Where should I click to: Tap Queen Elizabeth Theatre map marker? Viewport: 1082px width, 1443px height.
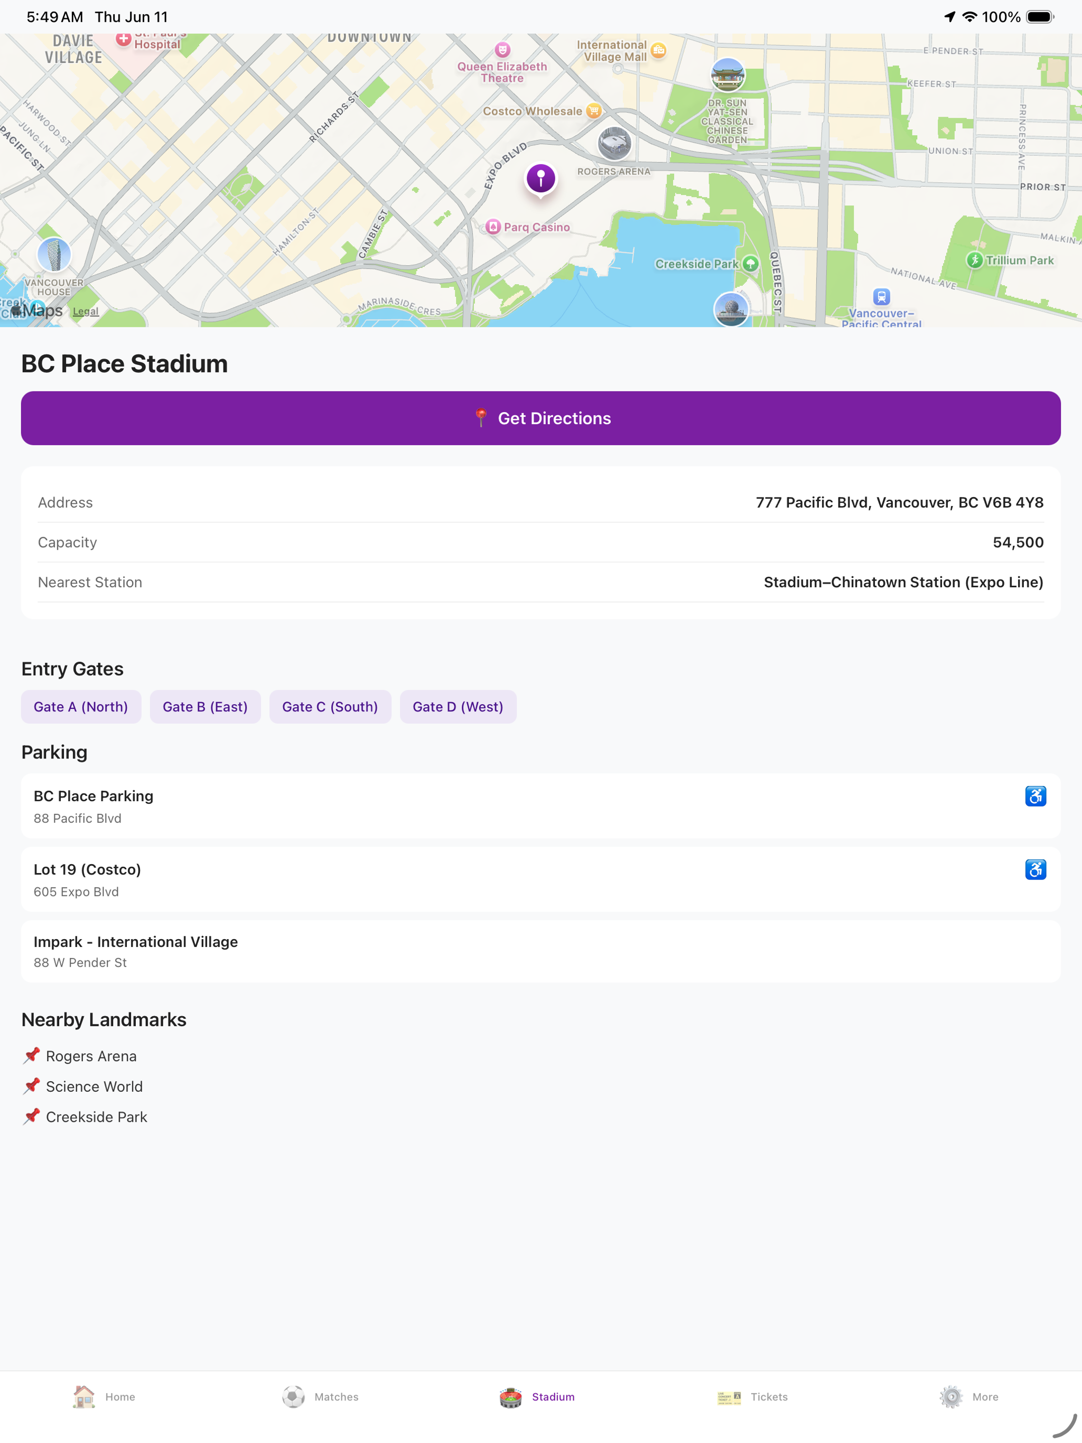tap(502, 50)
